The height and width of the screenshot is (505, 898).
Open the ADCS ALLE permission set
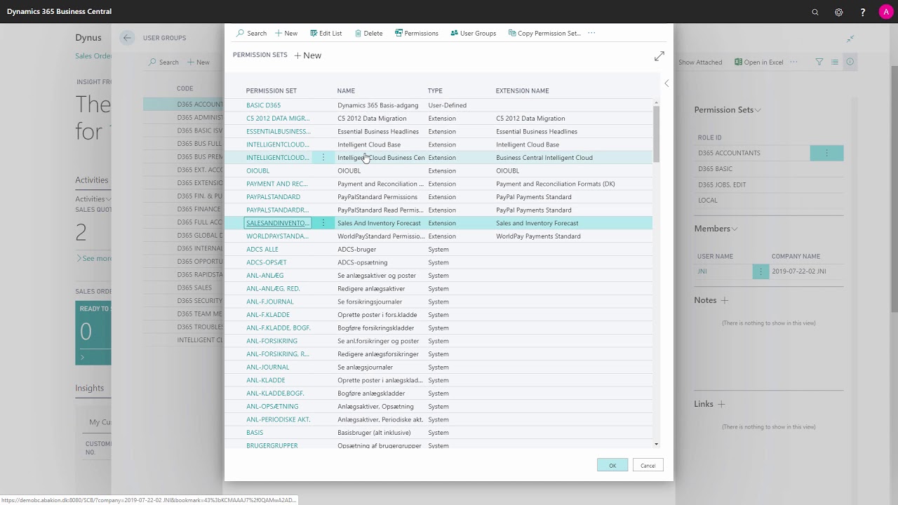click(x=262, y=250)
